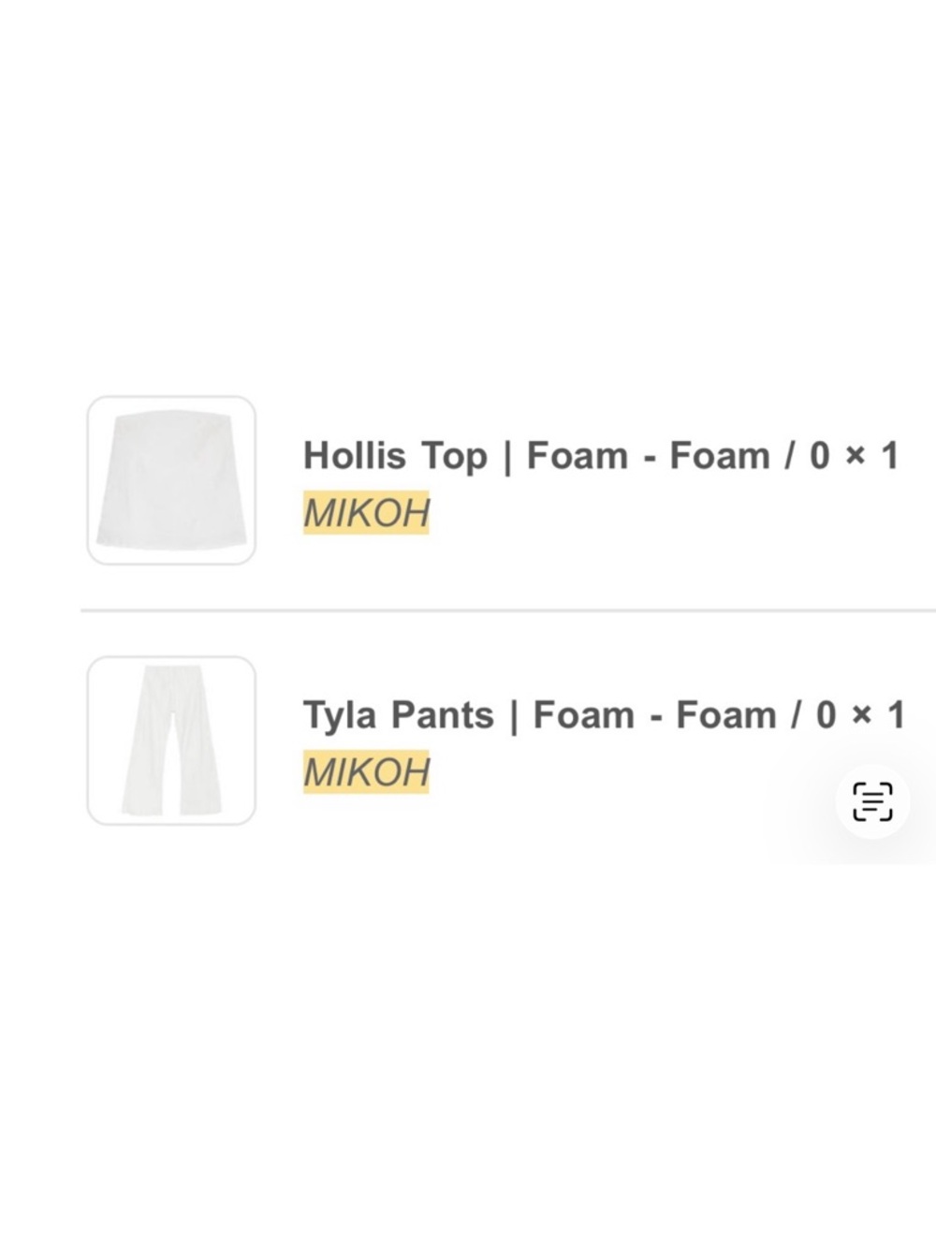The height and width of the screenshot is (1248, 936).
Task: Click second "Foam" word in Hollis Top line
Action: pos(720,456)
